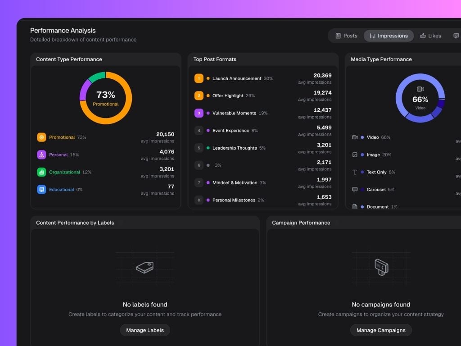Image resolution: width=461 pixels, height=346 pixels.
Task: Click the Likes thumbs-up icon
Action: 423,36
